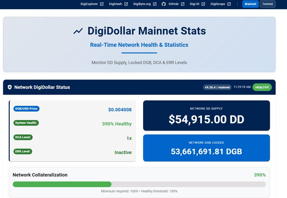Switch to the Testnet network
The height and width of the screenshot is (198, 287).
pyautogui.click(x=268, y=4)
